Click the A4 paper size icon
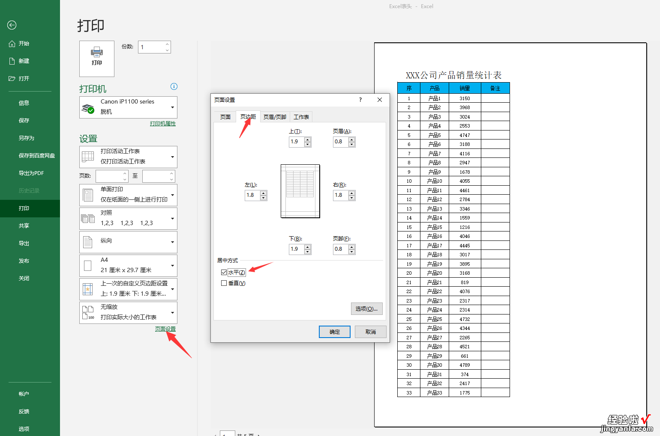Screen dimensions: 660x436 pyautogui.click(x=88, y=266)
